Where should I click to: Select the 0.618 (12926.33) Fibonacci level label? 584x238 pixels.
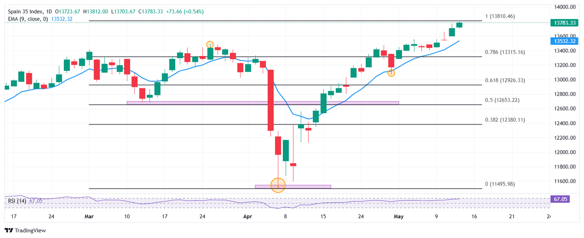[505, 80]
